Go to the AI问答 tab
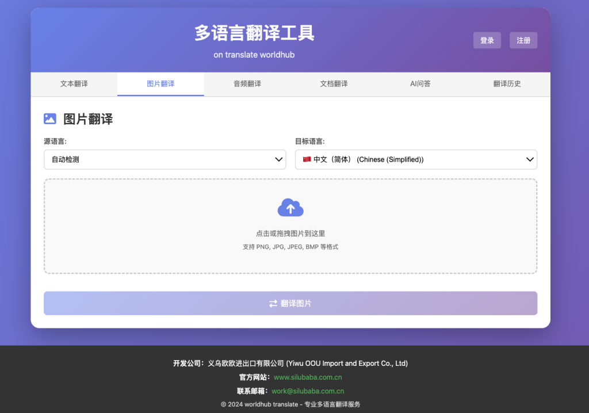 pyautogui.click(x=420, y=84)
